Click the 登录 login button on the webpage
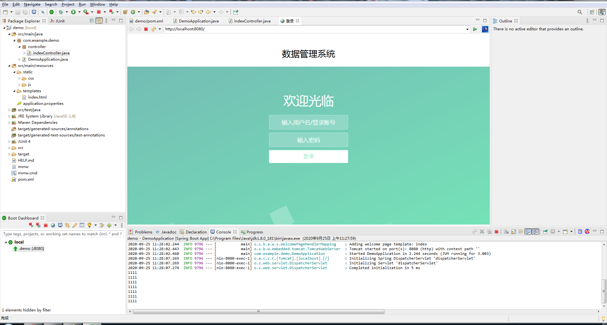Viewport: 607px width, 325px height. pyautogui.click(x=308, y=156)
